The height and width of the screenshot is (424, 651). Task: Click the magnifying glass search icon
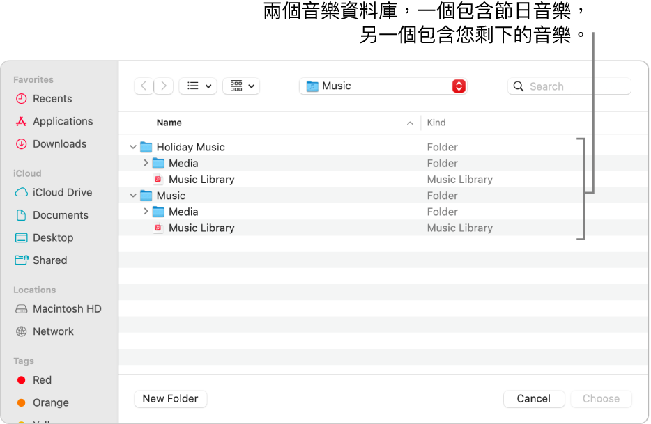pos(519,86)
